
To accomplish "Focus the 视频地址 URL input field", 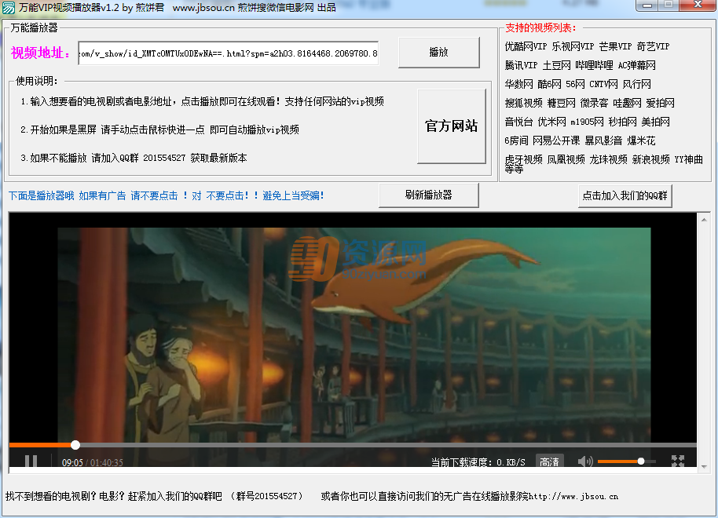I will coord(228,53).
